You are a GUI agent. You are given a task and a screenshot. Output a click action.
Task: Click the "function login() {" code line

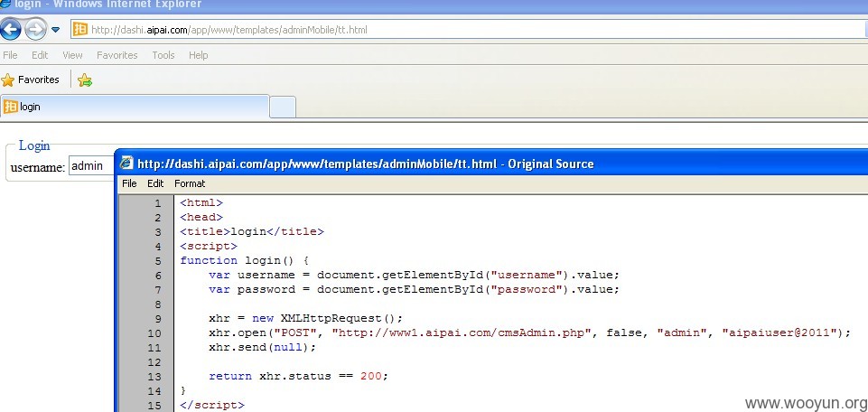coord(244,260)
